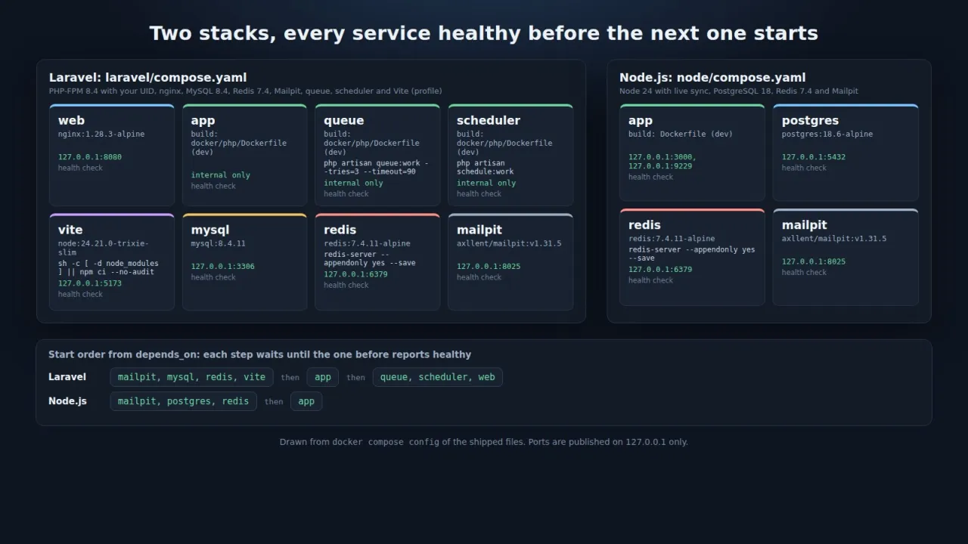Click "build: Dockerfile (dev)" in Node app card
The width and height of the screenshot is (968, 544).
pos(681,134)
